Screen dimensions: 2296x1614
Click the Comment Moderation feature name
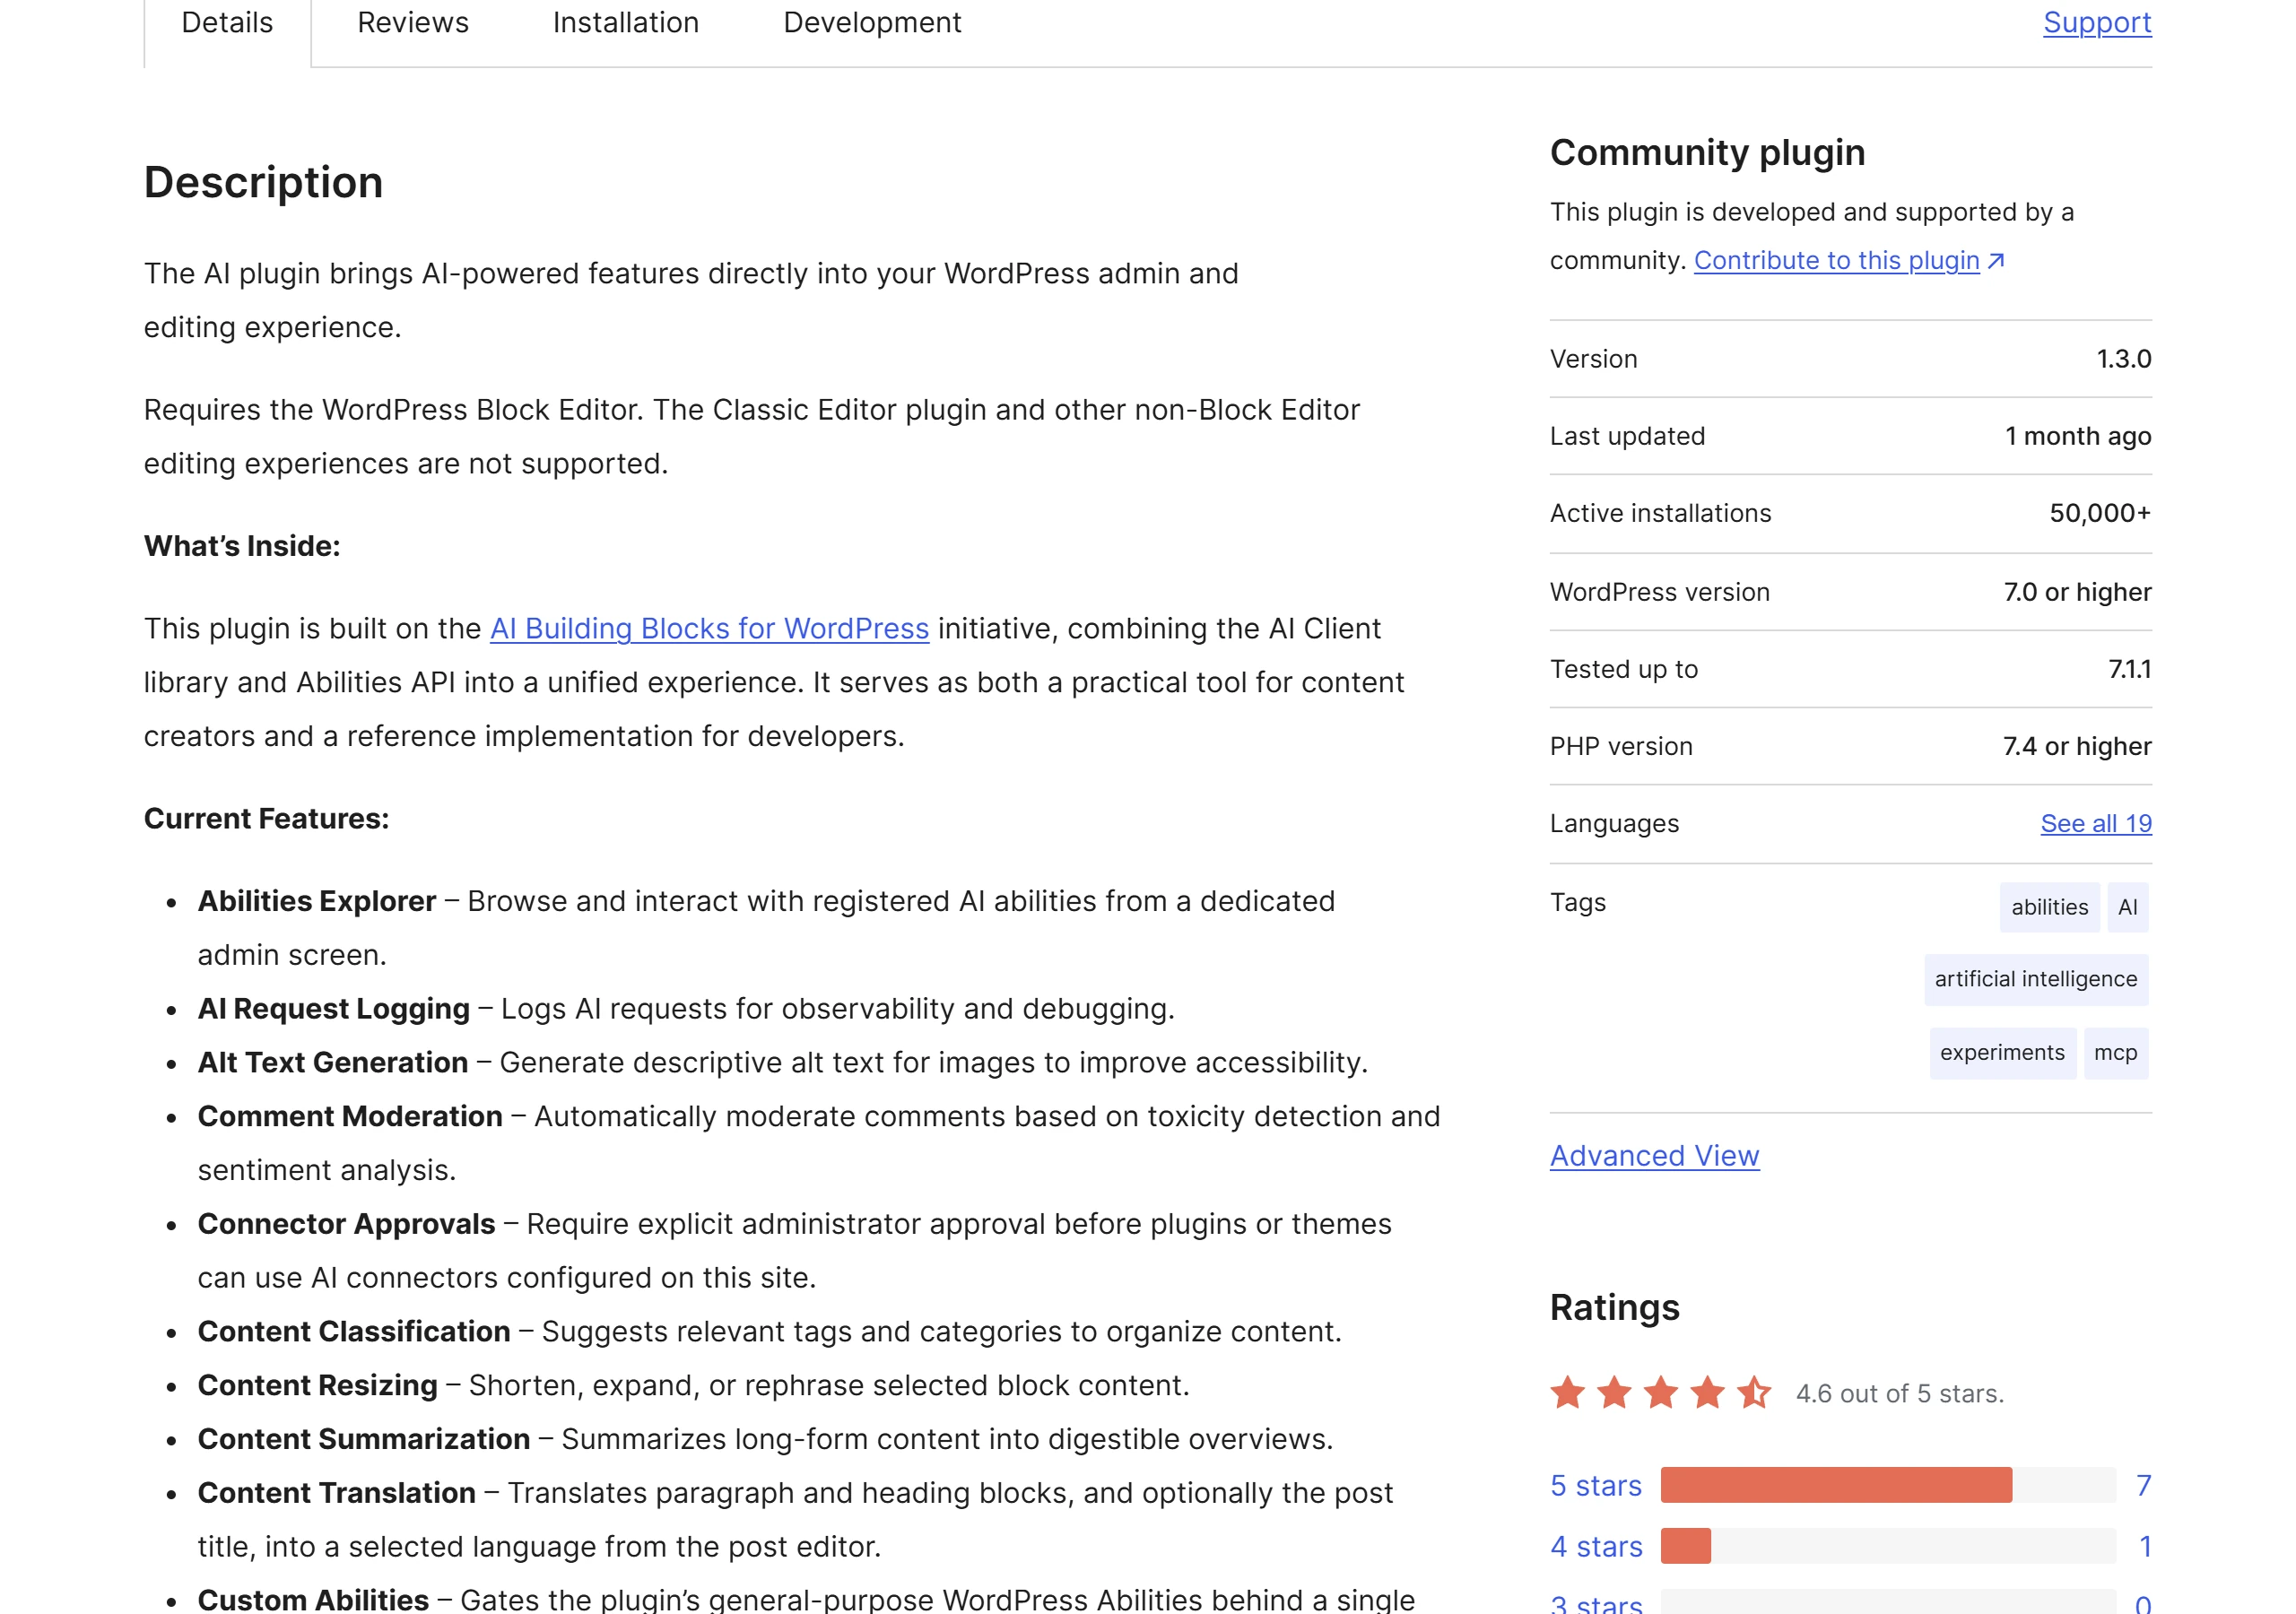(x=350, y=1117)
